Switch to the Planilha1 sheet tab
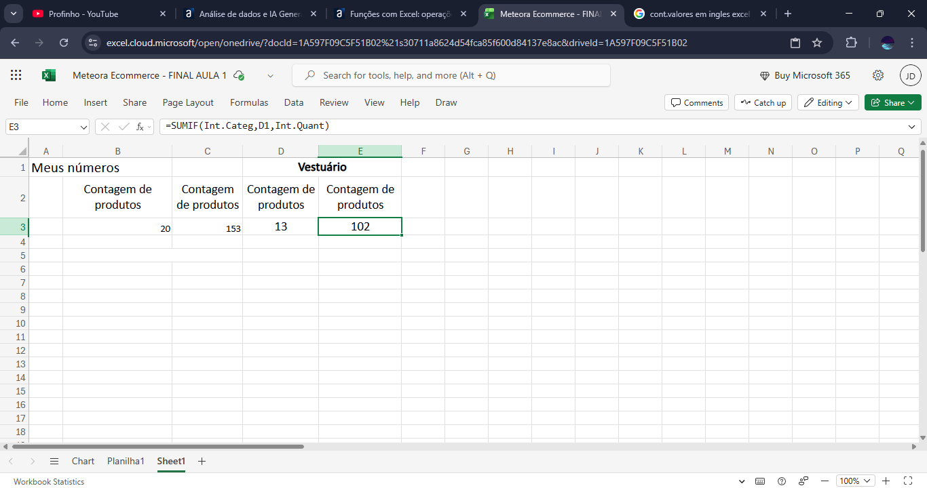This screenshot has height=488, width=927. pos(126,461)
